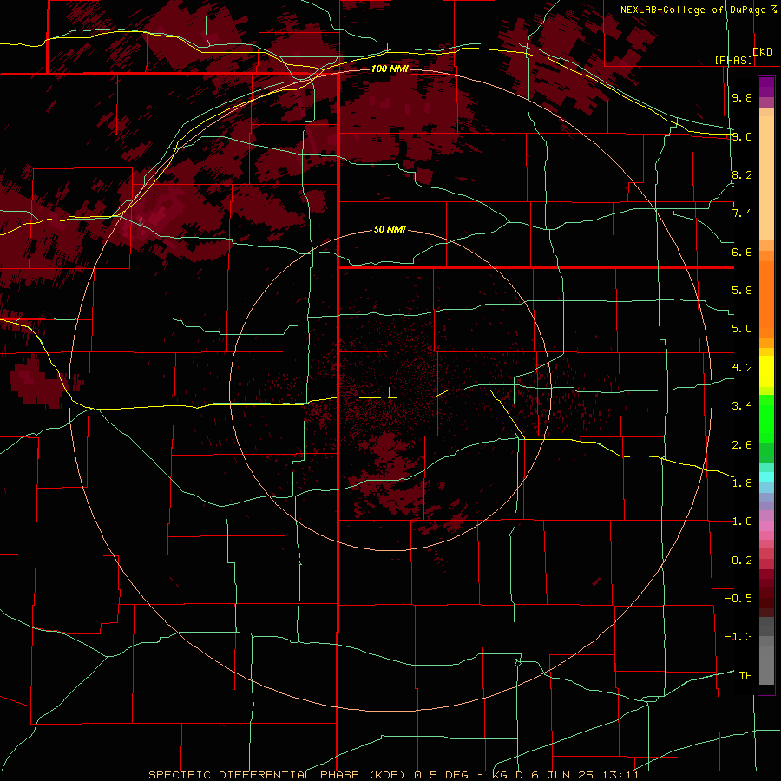Pick the yellow segment of the color bar

tap(766, 371)
